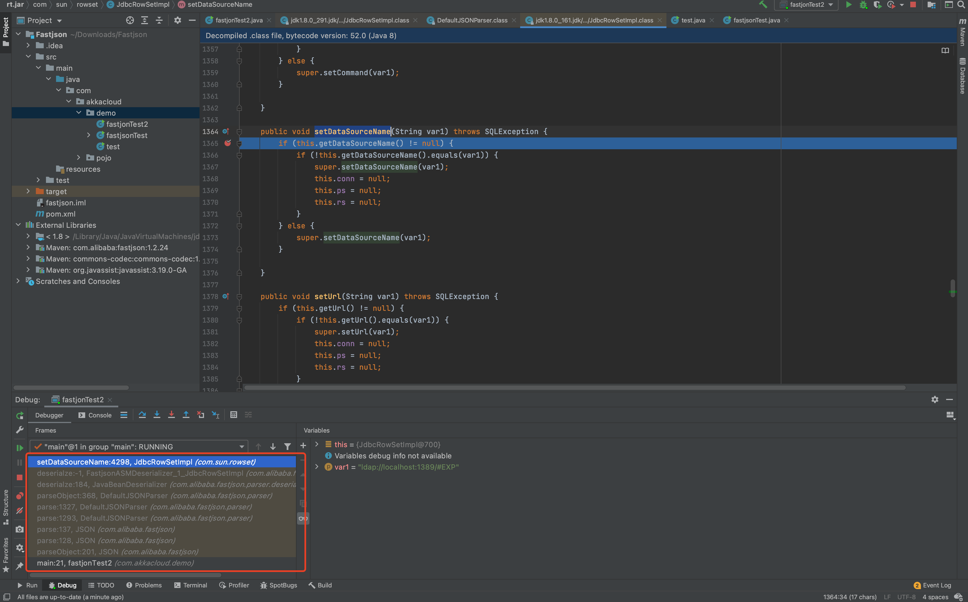Screen dimensions: 968x602
Task: Run fastjonTest2 with the green play button
Action: 848,5
